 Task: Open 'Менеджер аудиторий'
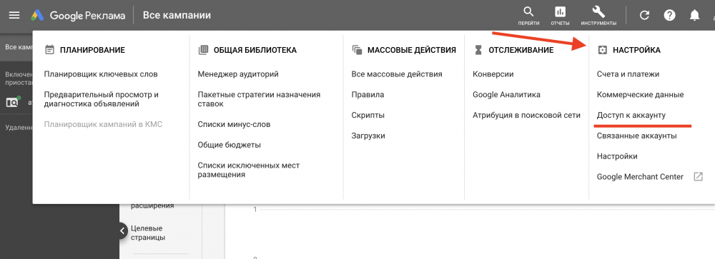coord(238,74)
